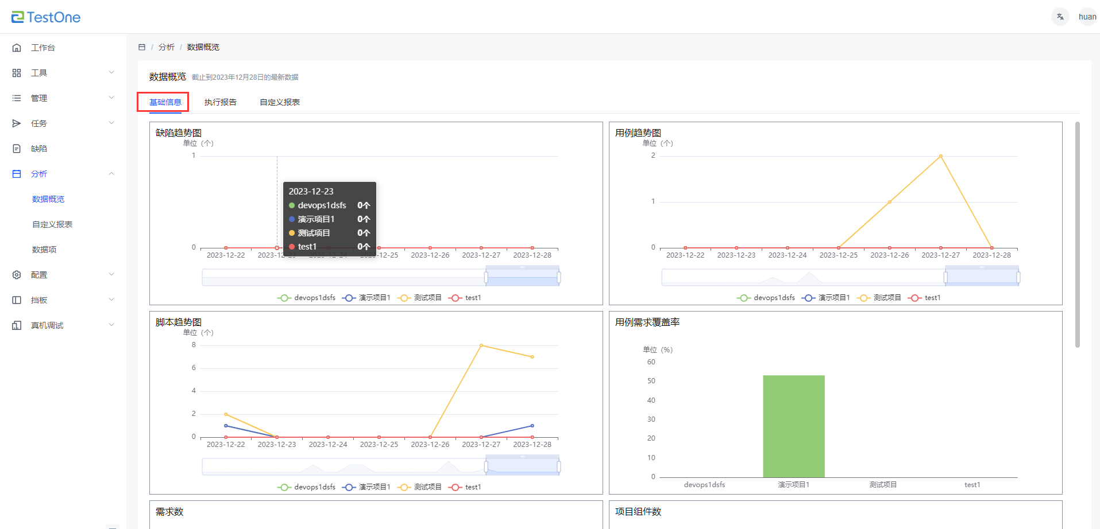Toggle devops1dsfs legend in 缺陷趋势图

pyautogui.click(x=307, y=298)
